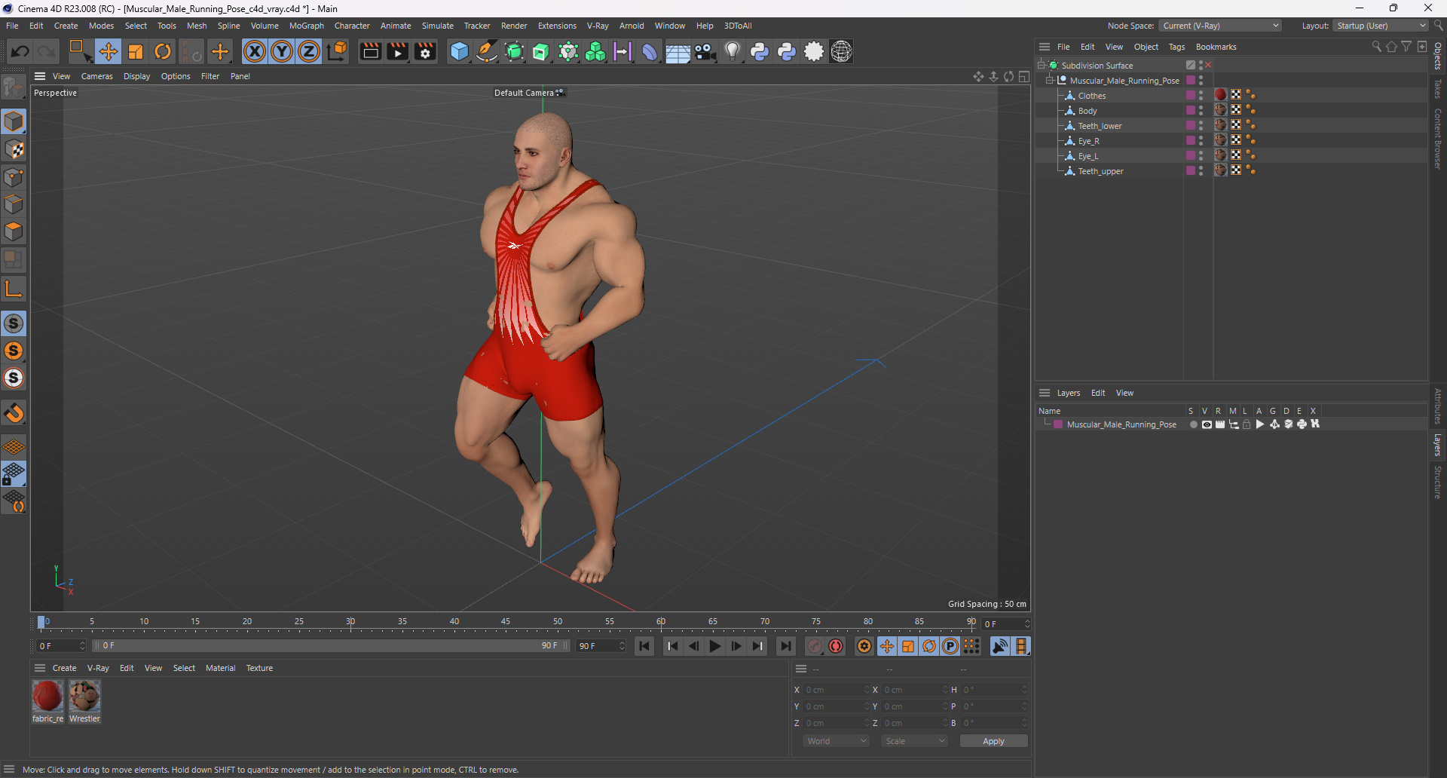
Task: Click the Axis L-shaped icon in sidebar
Action: (14, 288)
